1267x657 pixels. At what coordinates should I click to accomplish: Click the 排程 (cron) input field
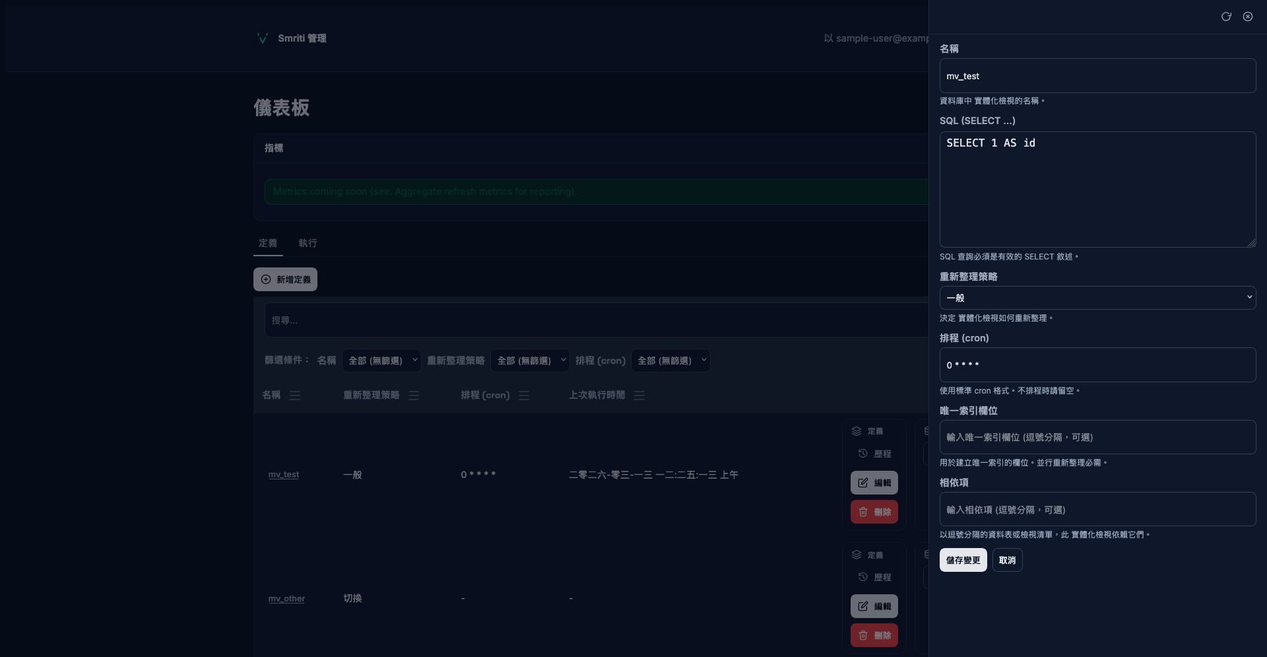1097,364
